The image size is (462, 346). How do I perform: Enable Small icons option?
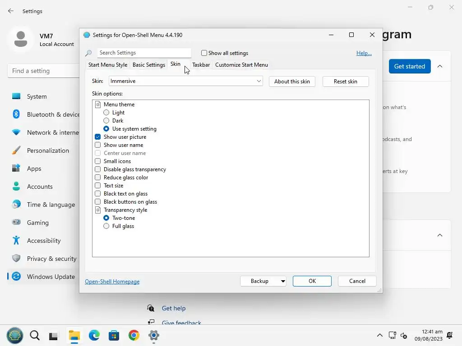[x=97, y=161]
